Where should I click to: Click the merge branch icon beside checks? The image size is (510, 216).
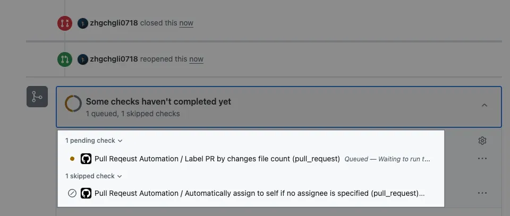pyautogui.click(x=37, y=97)
